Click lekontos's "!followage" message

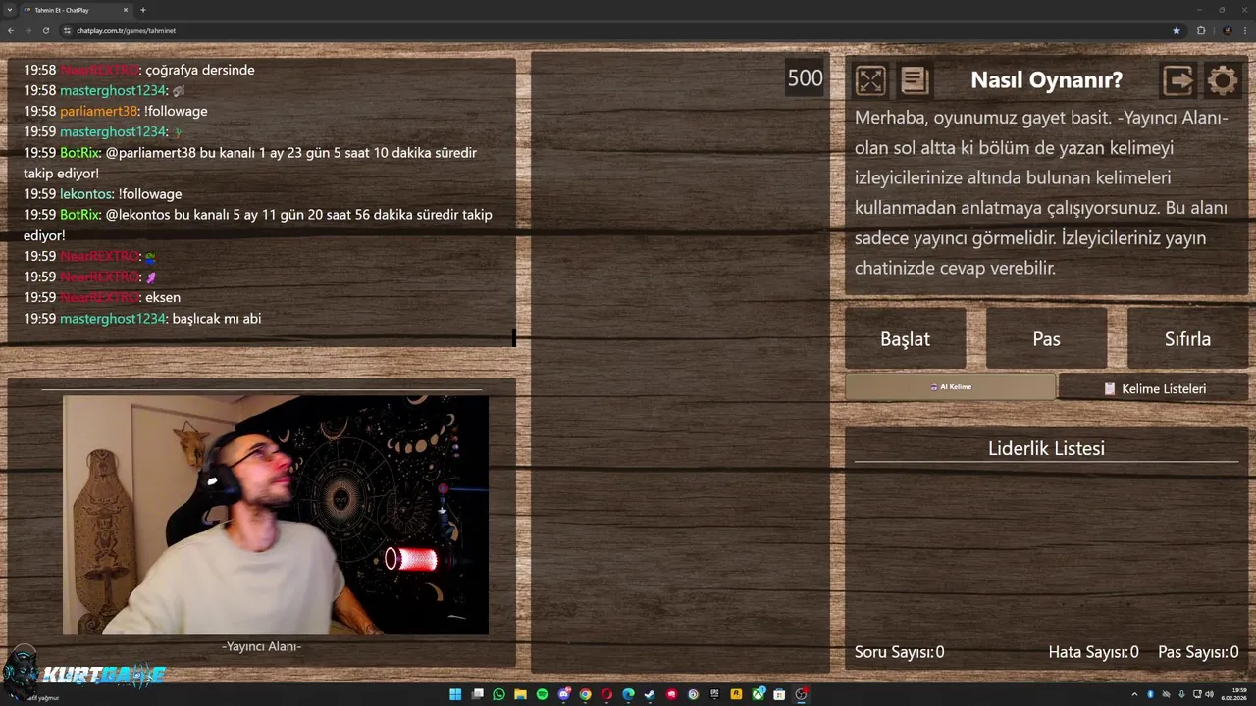tap(150, 193)
